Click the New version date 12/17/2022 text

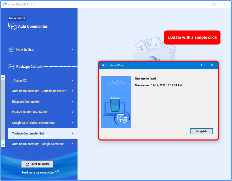166,85
